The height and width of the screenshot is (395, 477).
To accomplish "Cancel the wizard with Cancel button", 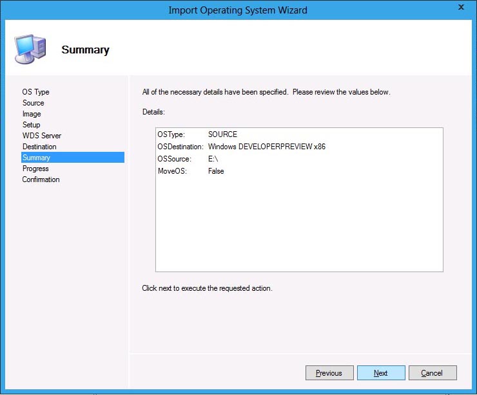I will [x=432, y=373].
